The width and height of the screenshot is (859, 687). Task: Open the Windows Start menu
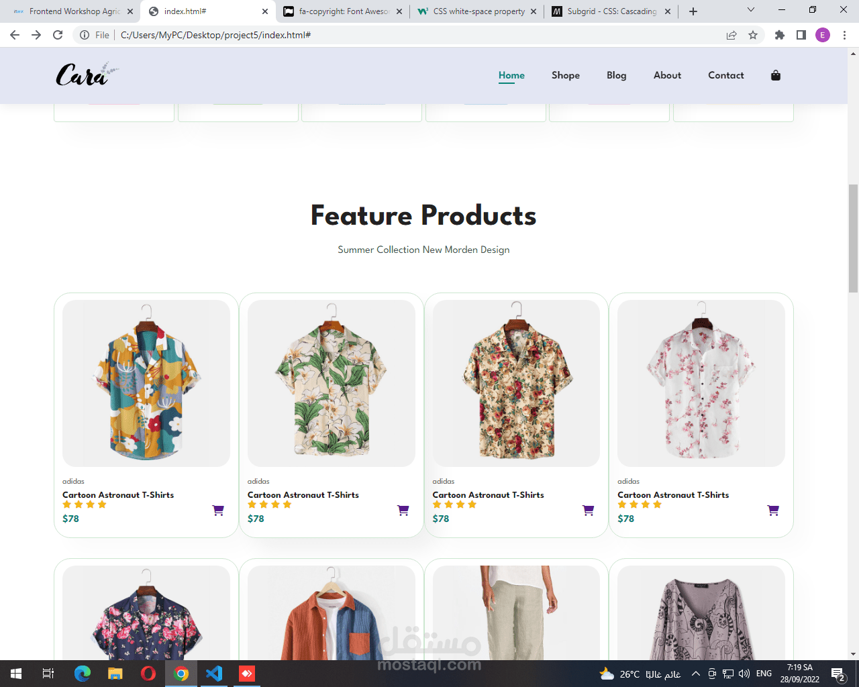tap(16, 674)
